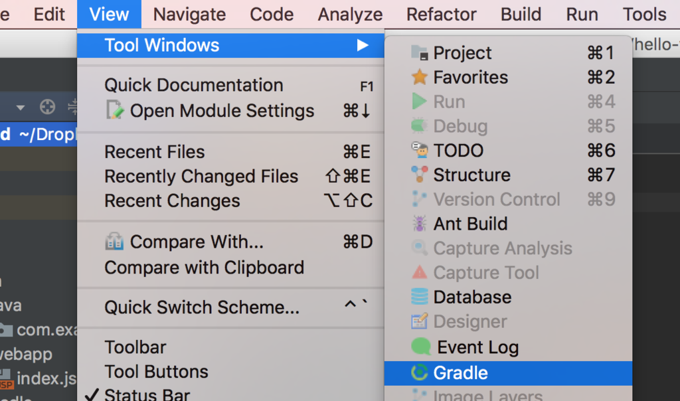Click the Project tool window icon
Screen dimensions: 680x401
[420, 53]
